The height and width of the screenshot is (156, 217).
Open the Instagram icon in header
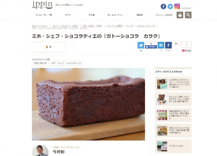pyautogui.click(x=177, y=7)
